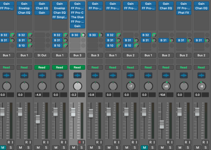The image size is (211, 150).
Task: Click waveform icon on the strip panned +8
Action: (166, 75)
